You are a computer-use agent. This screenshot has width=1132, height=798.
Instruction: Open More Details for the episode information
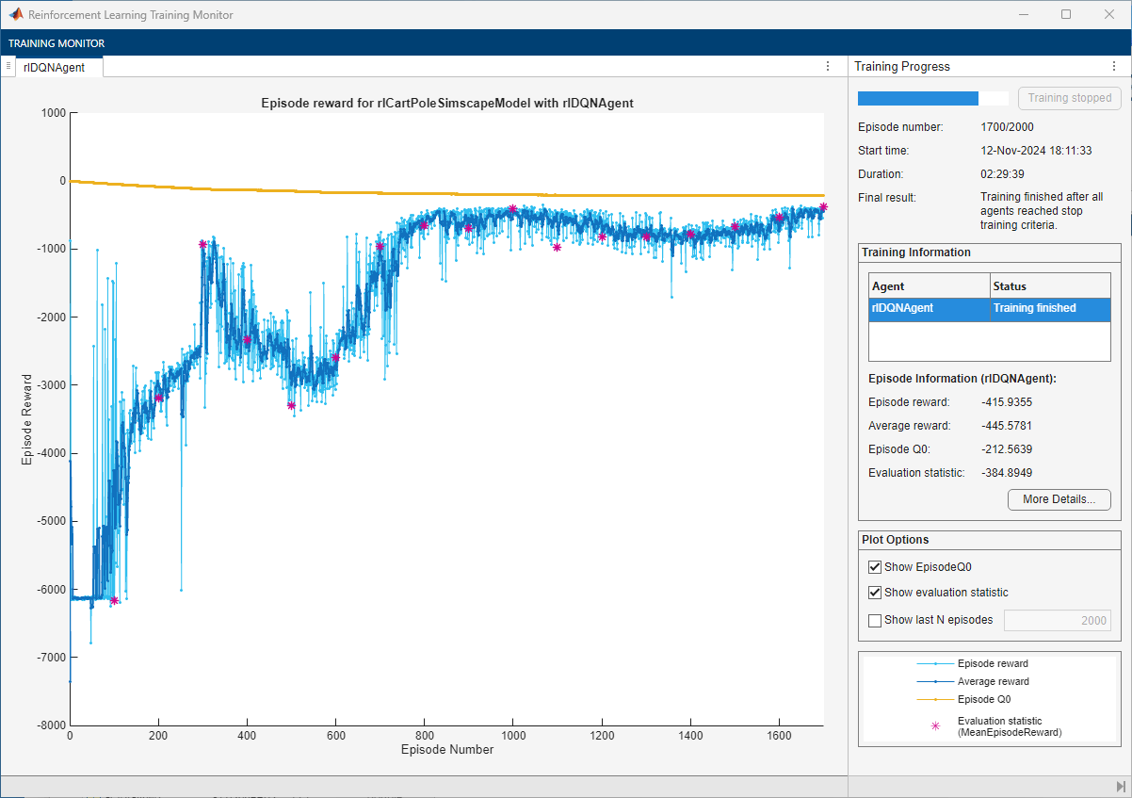pos(1059,499)
